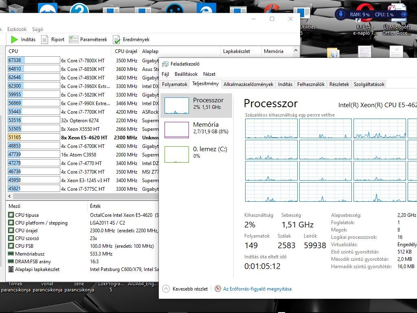This screenshot has height=313, width=417.
Task: Switch to the Indítás tab in Feladatkezelő
Action: pos(285,84)
